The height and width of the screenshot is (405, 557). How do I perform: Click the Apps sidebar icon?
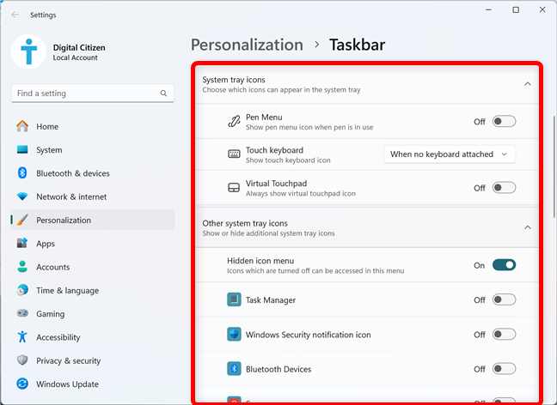(x=22, y=244)
